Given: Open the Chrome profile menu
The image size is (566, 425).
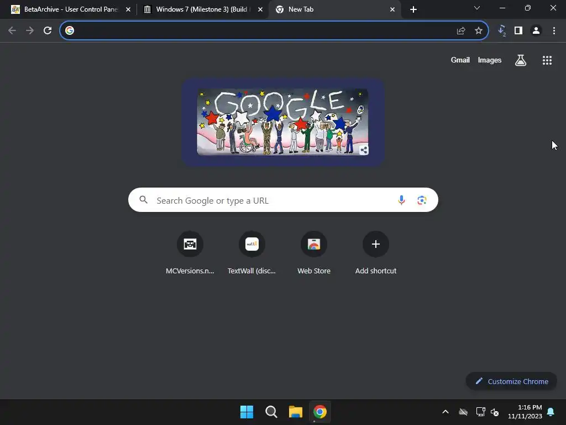Looking at the screenshot, I should point(536,31).
